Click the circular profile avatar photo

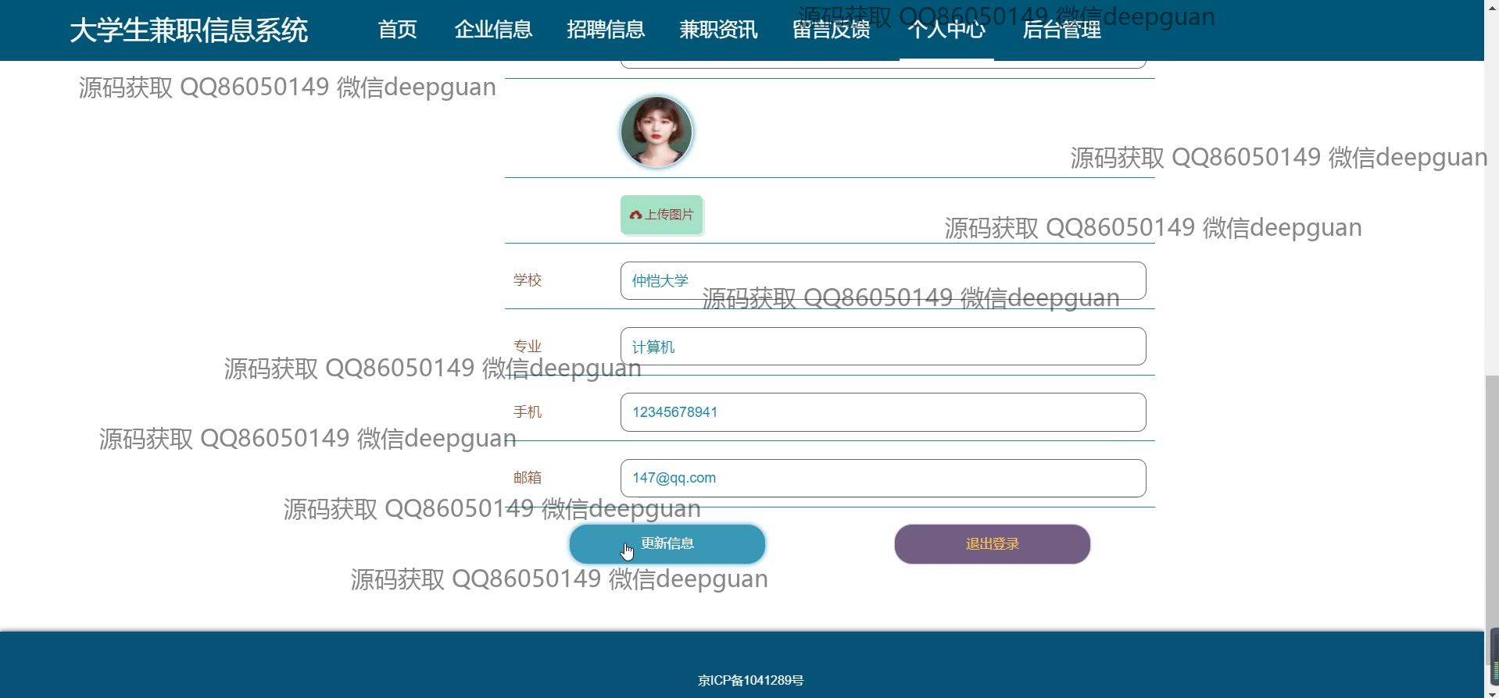point(656,132)
